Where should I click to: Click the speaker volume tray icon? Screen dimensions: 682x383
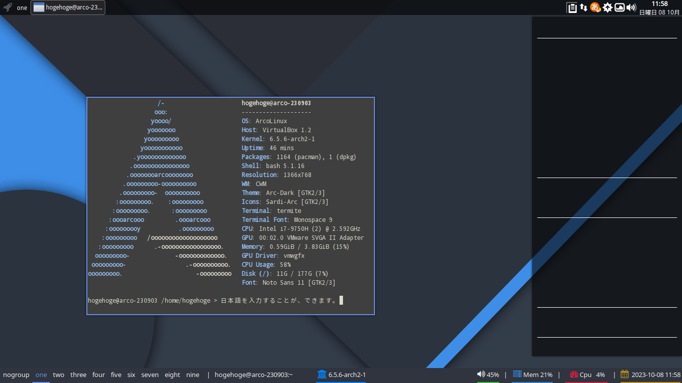(631, 7)
